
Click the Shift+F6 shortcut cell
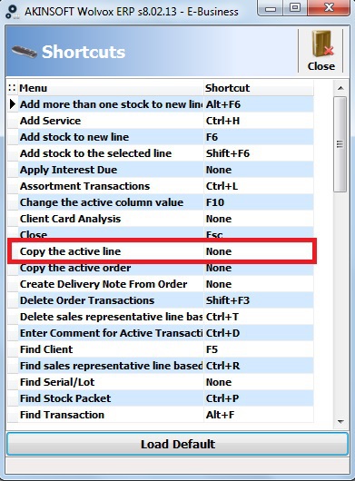pos(259,153)
